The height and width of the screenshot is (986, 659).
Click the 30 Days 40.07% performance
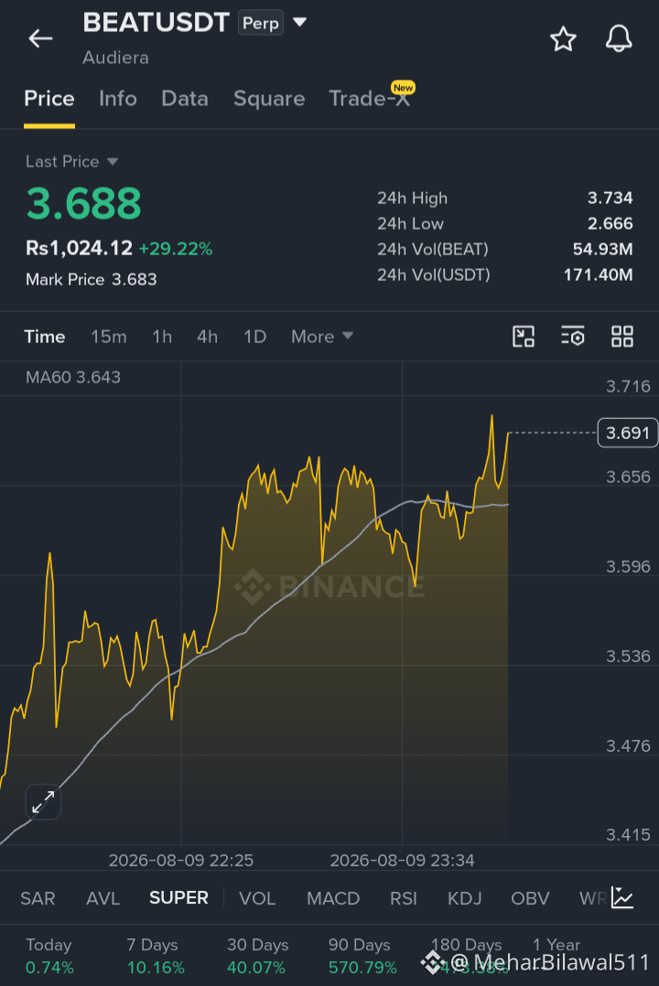(x=257, y=956)
